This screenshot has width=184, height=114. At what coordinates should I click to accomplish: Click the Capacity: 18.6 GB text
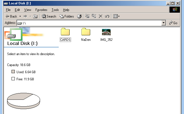pos(19,65)
